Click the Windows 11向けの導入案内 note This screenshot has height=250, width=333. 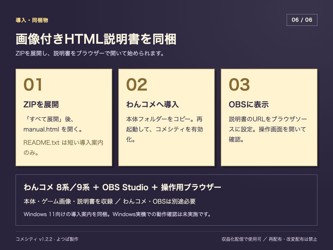117,214
